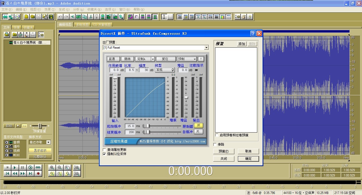Select the time selection I-beam tool
The width and height of the screenshot is (362, 195).
click(164, 17)
